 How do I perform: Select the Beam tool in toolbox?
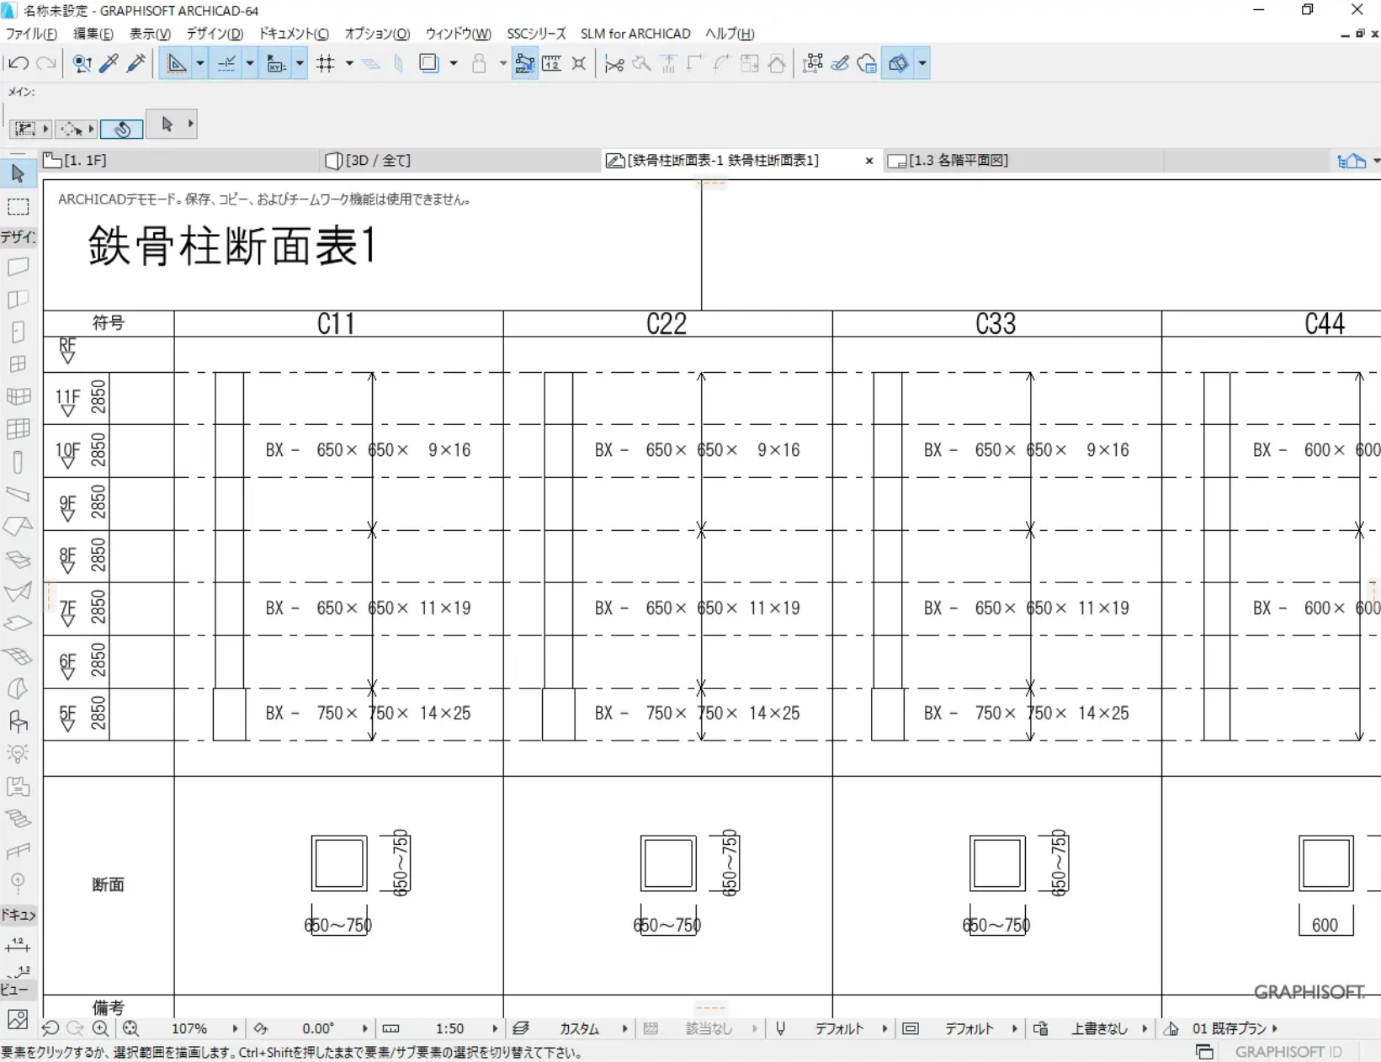(x=18, y=495)
